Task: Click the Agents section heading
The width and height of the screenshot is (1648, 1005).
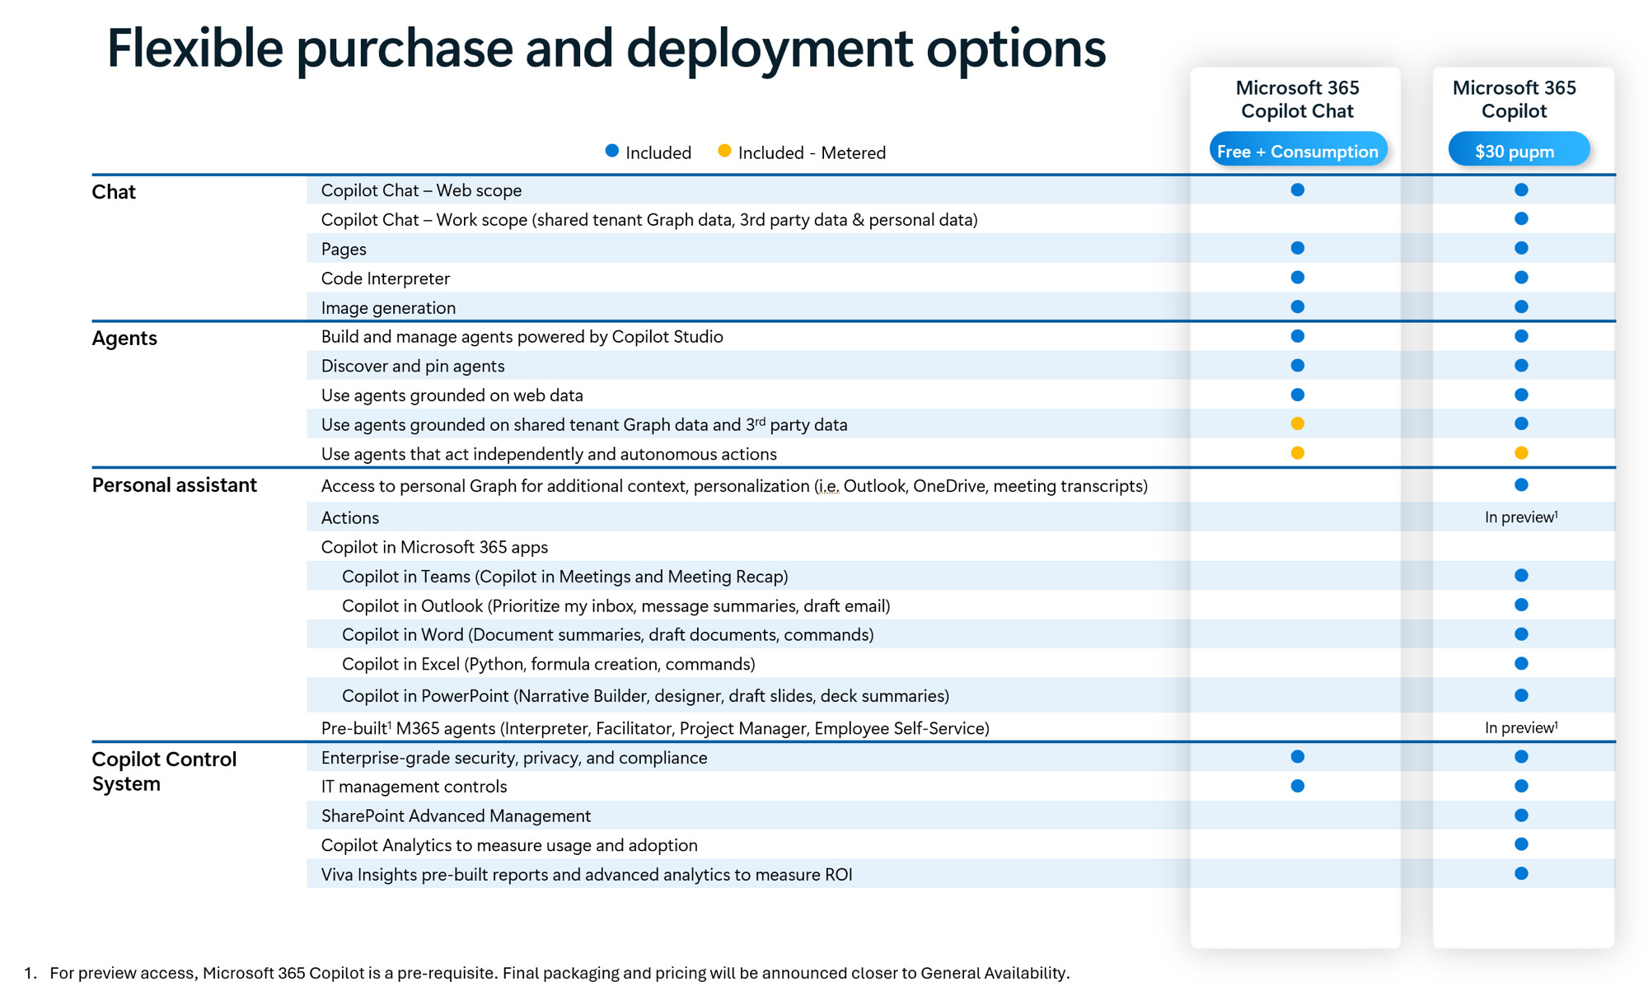Action: [x=124, y=339]
